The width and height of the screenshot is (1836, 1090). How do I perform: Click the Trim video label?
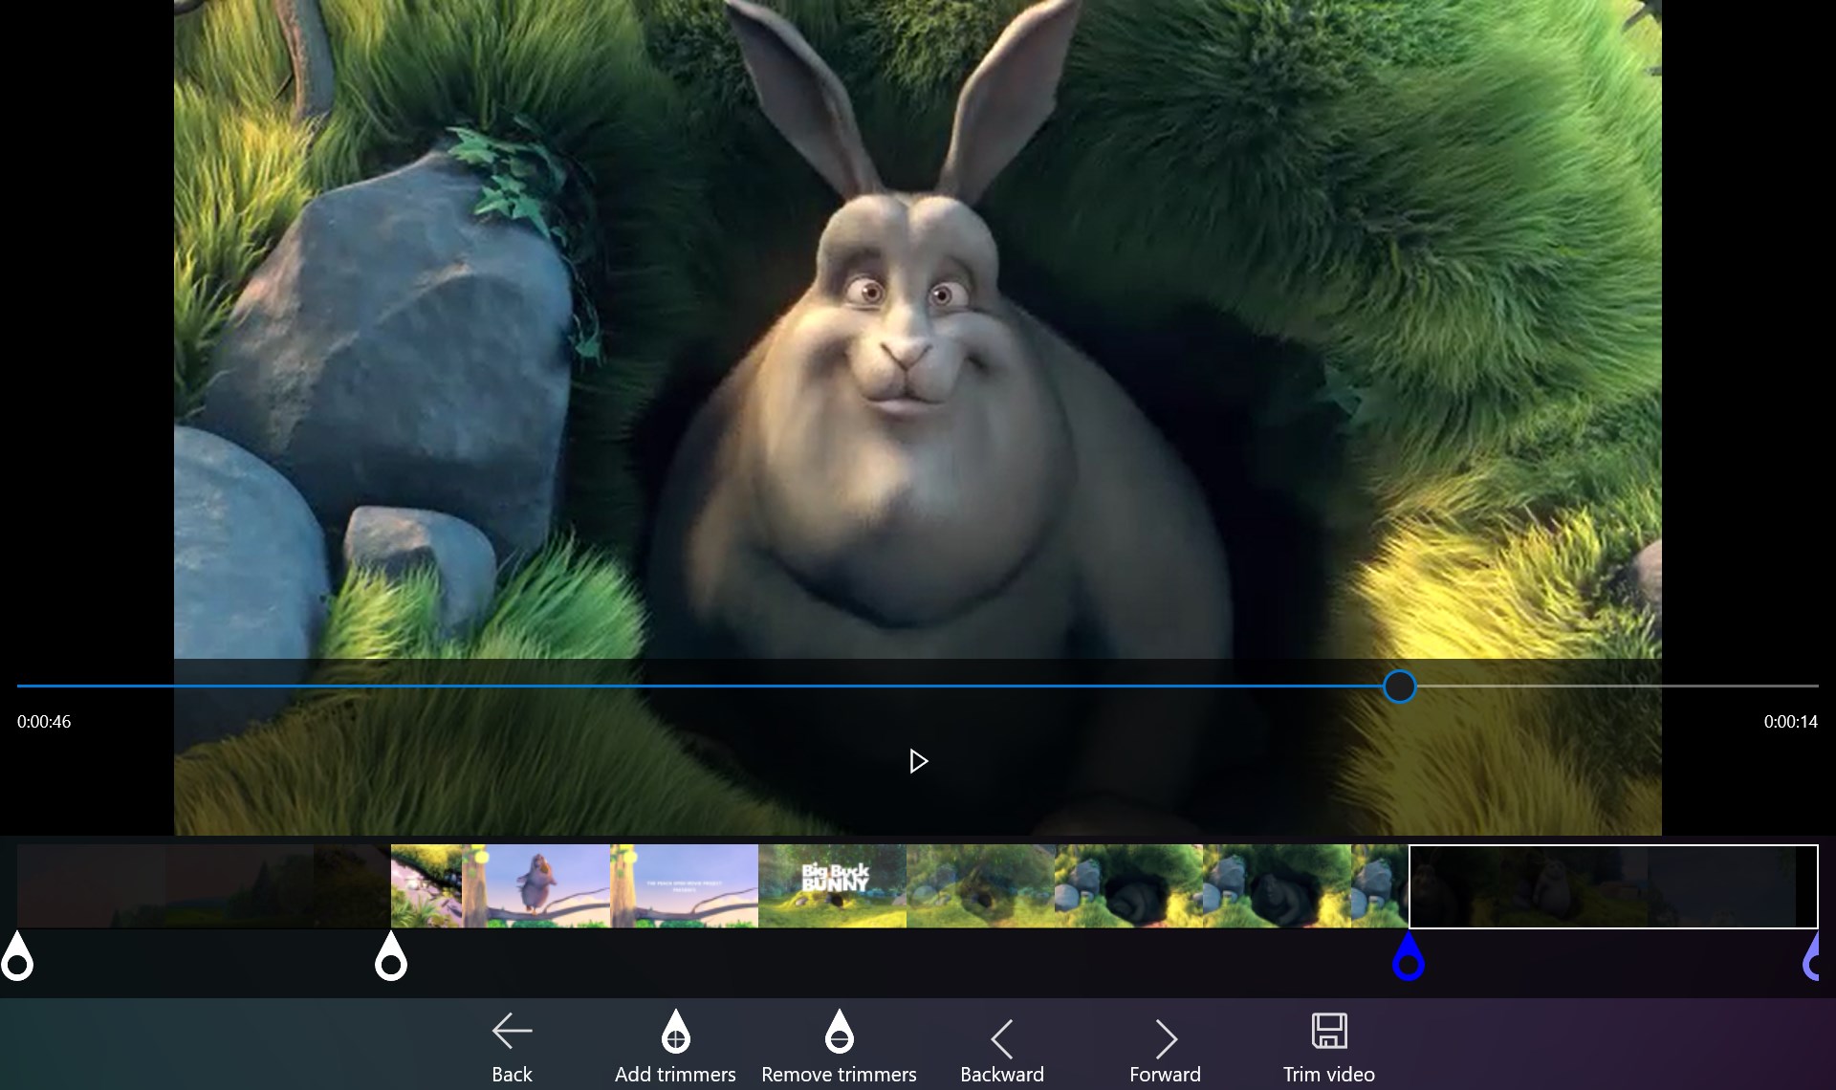pos(1329,1075)
